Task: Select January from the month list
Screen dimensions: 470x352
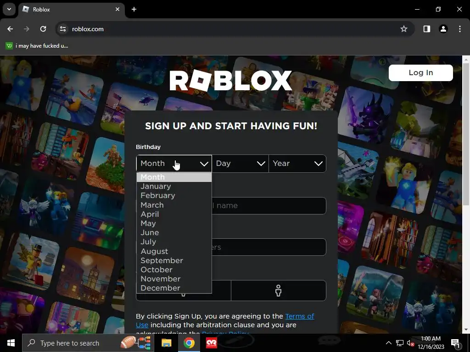Action: pos(174,187)
